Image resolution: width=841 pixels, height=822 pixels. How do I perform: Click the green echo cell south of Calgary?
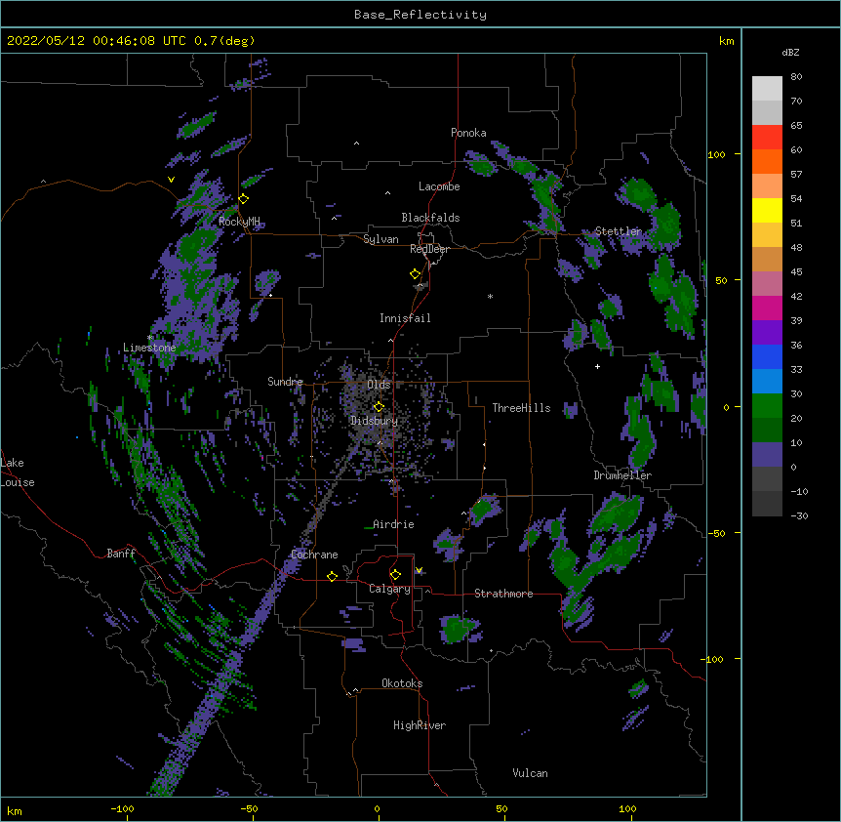pos(458,629)
